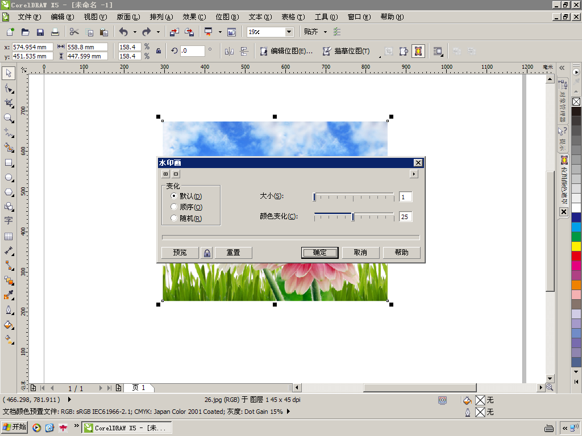Click the Print icon
582x436 pixels.
55,32
